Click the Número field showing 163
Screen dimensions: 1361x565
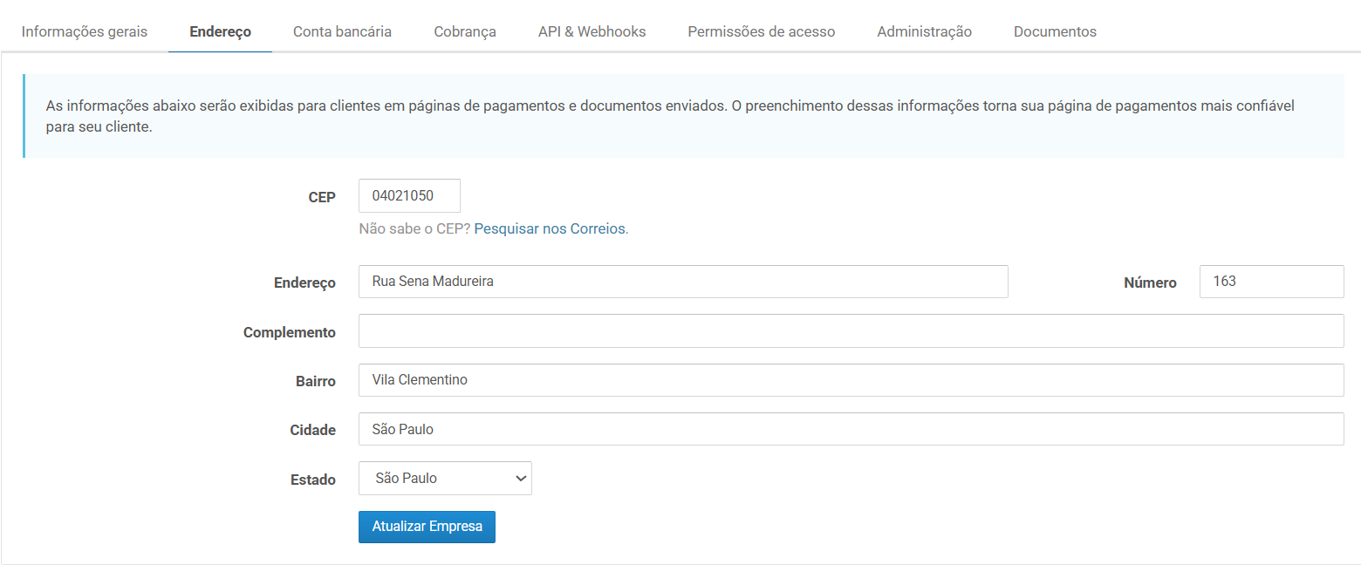tap(1270, 282)
